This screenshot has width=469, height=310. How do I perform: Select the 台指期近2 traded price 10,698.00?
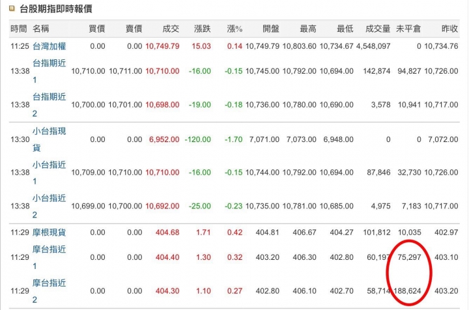pyautogui.click(x=162, y=105)
